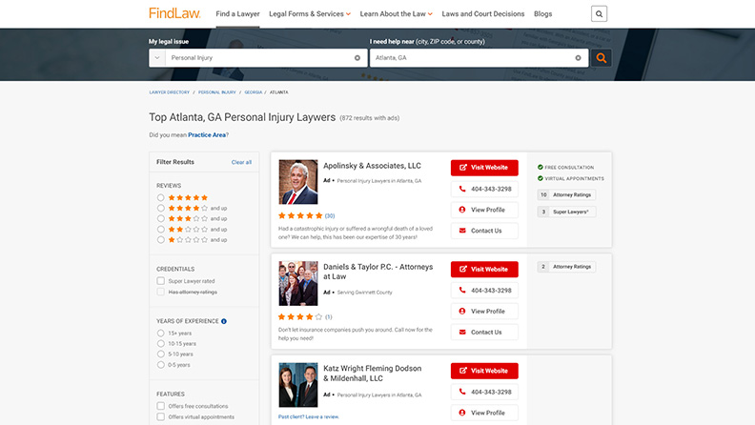Select three stars and up filter
755x425 pixels.
(161, 218)
